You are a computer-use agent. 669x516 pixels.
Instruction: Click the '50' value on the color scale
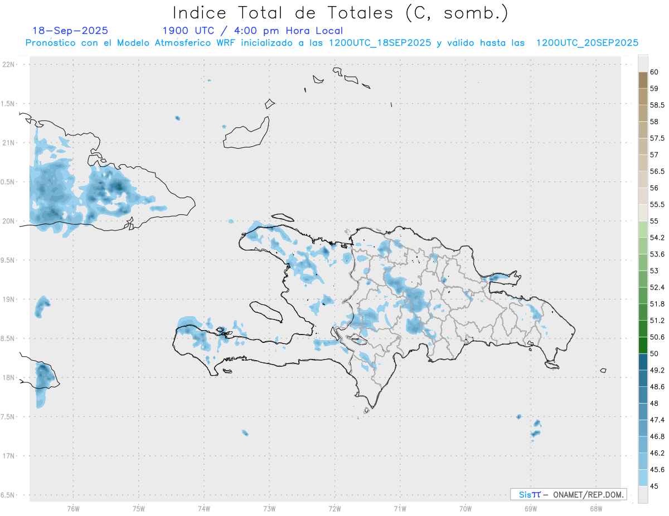point(655,353)
